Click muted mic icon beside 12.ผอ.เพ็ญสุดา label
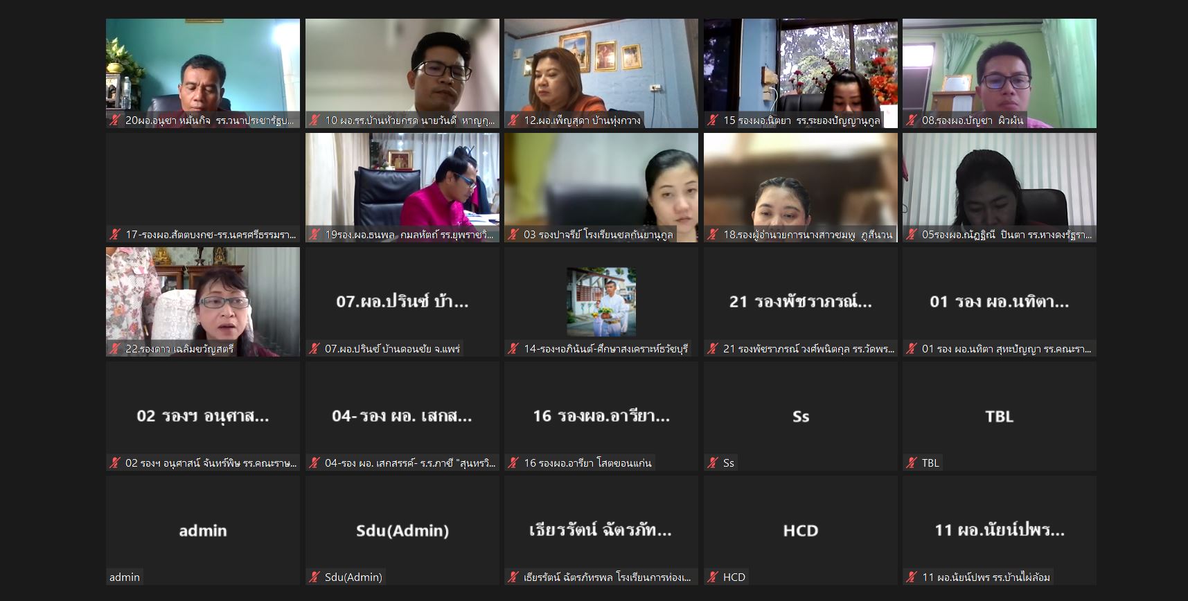 point(513,120)
